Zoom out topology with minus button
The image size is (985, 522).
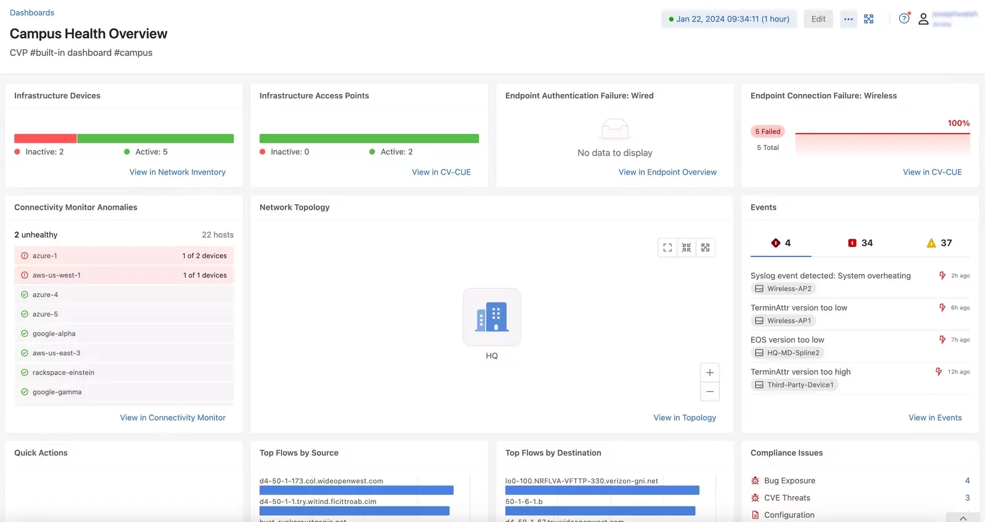click(710, 392)
